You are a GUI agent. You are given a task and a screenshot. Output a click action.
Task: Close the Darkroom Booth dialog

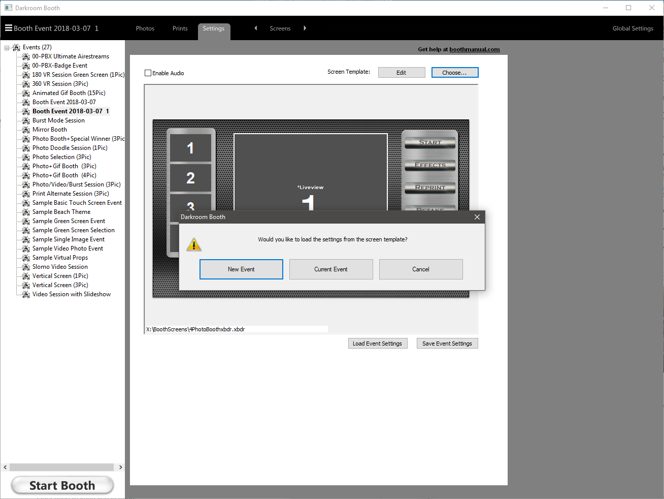[477, 217]
